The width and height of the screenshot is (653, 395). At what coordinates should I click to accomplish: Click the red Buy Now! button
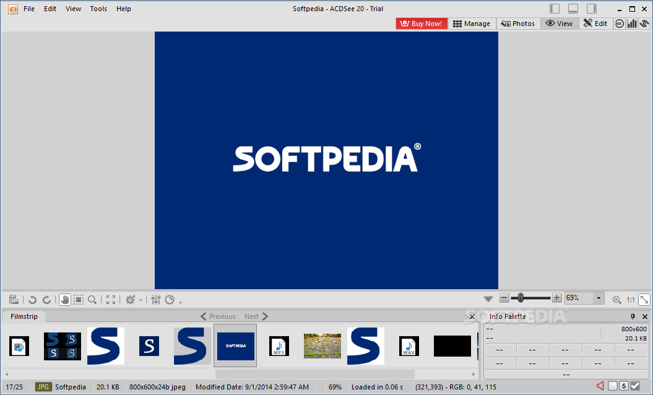pyautogui.click(x=422, y=24)
